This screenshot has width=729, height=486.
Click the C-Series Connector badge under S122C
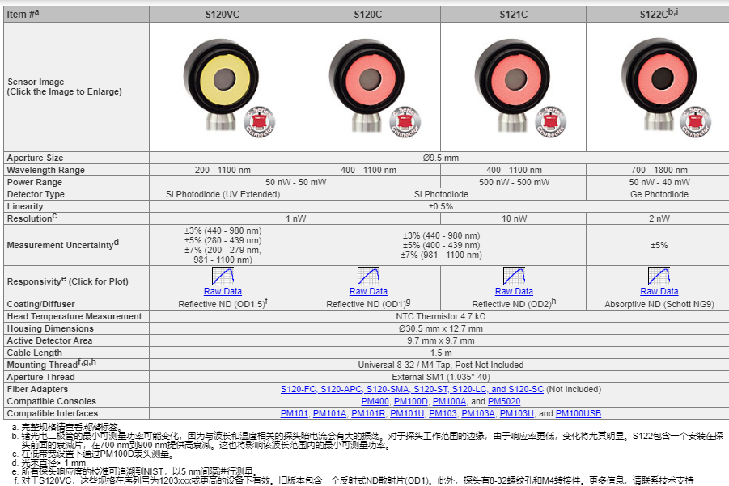coord(696,122)
